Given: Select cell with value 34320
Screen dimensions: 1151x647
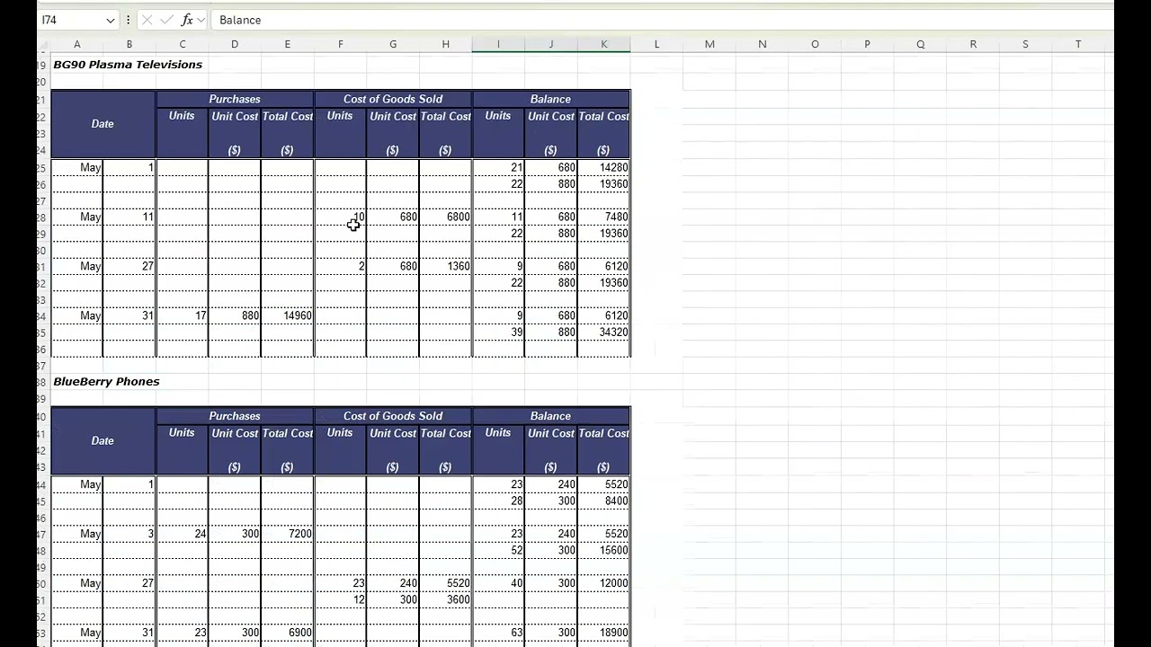Looking at the screenshot, I should point(604,332).
